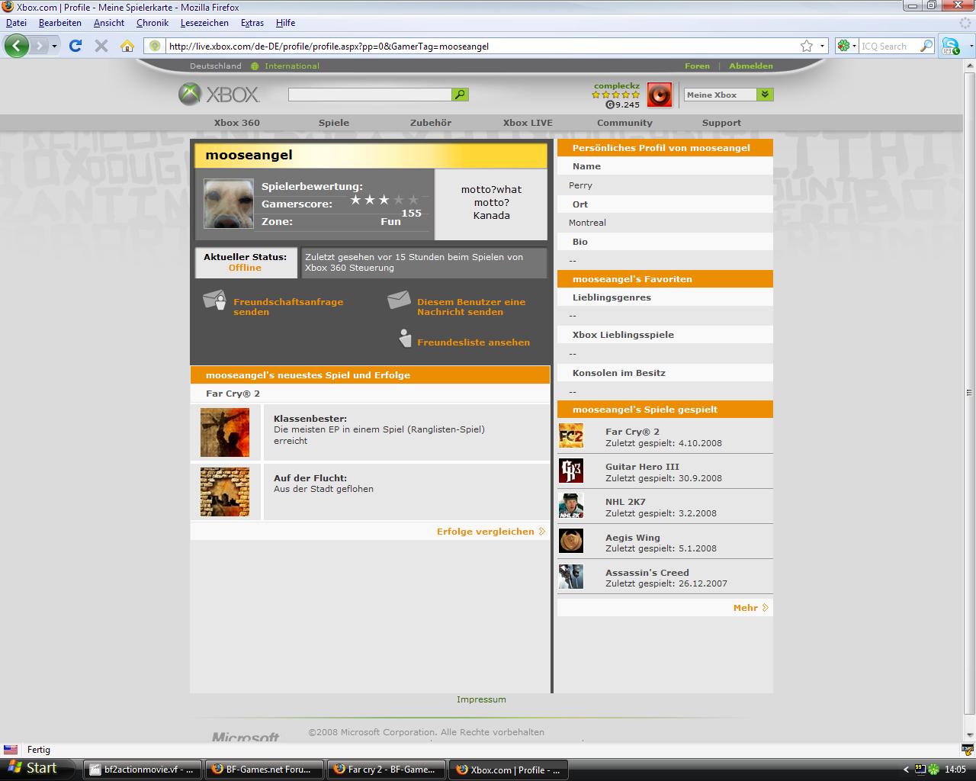
Task: Click the system tray clock 14:05
Action: pyautogui.click(x=955, y=770)
